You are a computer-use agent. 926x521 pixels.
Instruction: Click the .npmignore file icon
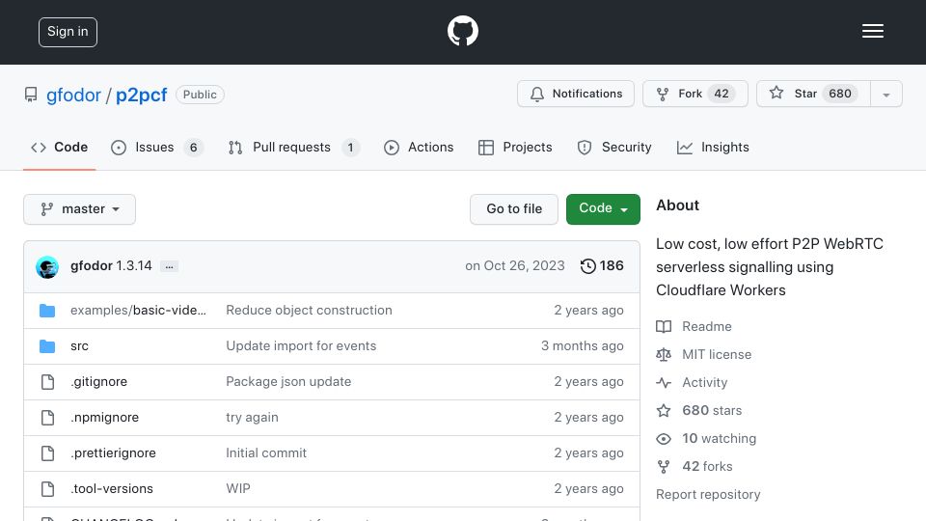pos(48,418)
